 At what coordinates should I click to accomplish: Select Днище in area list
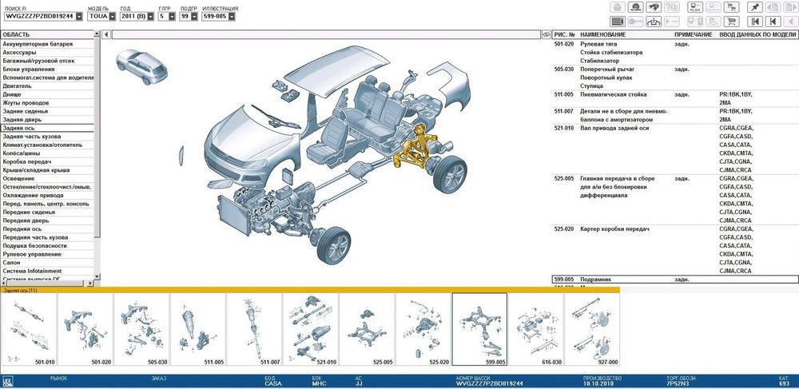tap(47, 95)
